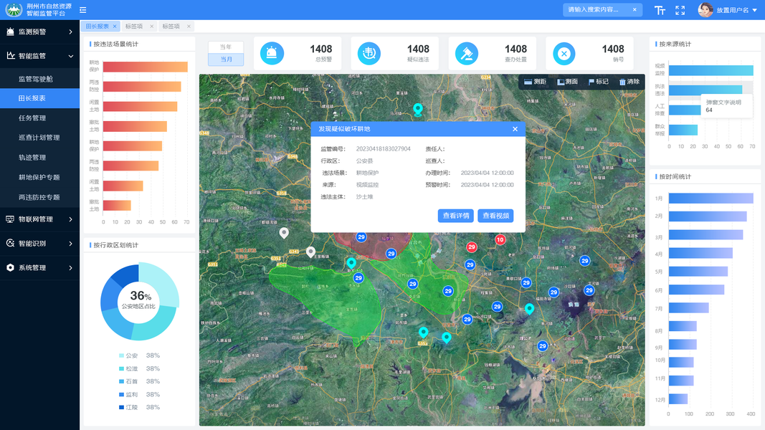Expand the 监测预警 menu chevron

(71, 32)
